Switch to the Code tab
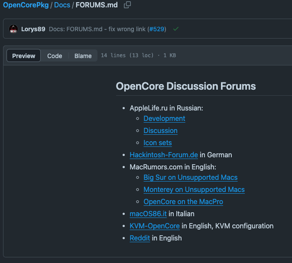 tap(55, 56)
